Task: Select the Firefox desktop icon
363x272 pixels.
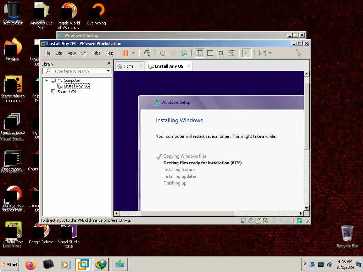Action: [x=13, y=50]
